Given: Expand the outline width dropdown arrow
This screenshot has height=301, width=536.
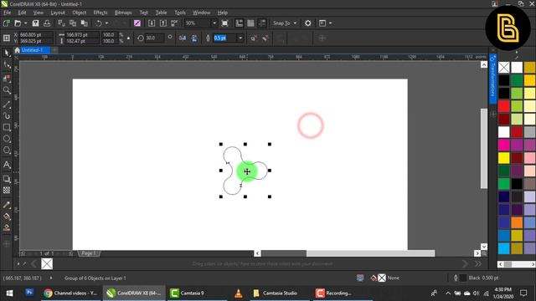Looking at the screenshot, I should point(240,38).
